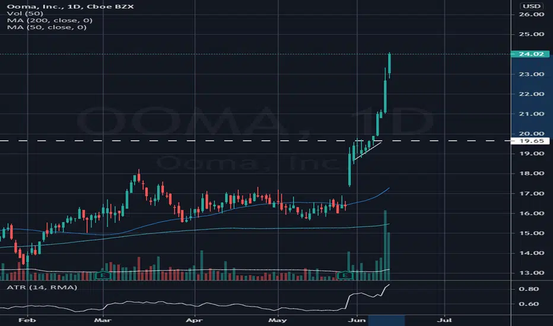
Task: Select the dashed horizontal line at 19.65
Action: pos(255,141)
